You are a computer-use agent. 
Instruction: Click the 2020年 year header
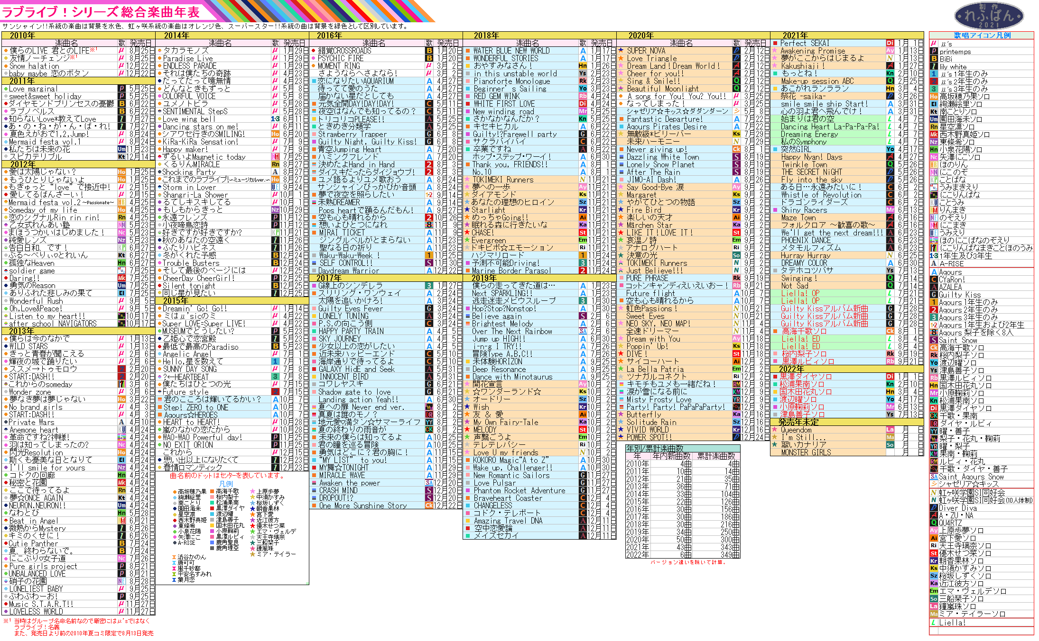pos(693,36)
